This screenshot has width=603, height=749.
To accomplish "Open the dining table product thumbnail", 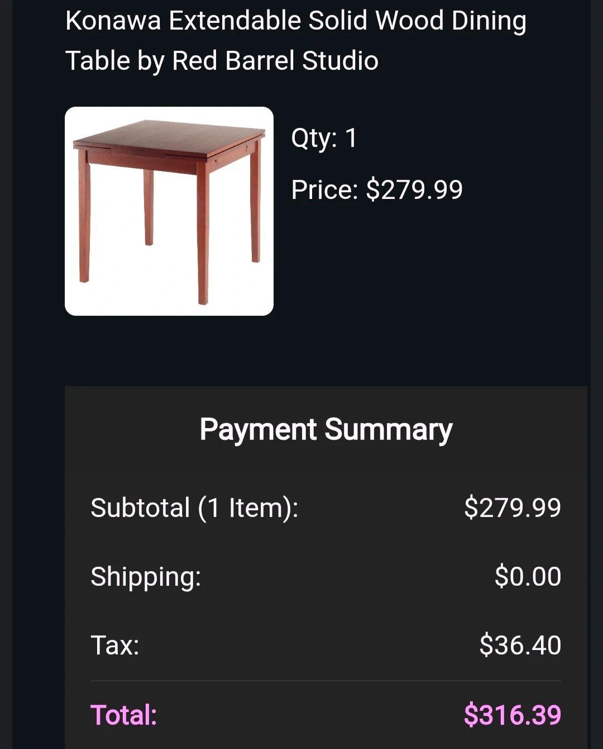I will pyautogui.click(x=169, y=211).
